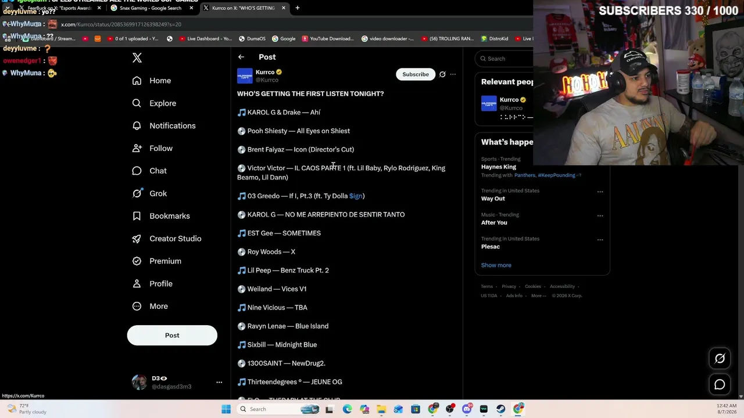Click the #KeepPounding hashtag link

click(556, 175)
